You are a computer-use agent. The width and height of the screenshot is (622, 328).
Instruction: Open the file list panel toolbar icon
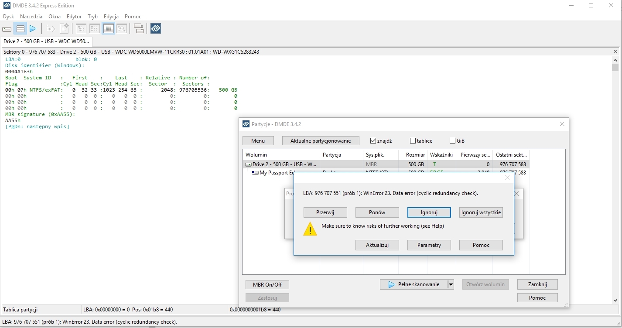pos(95,29)
